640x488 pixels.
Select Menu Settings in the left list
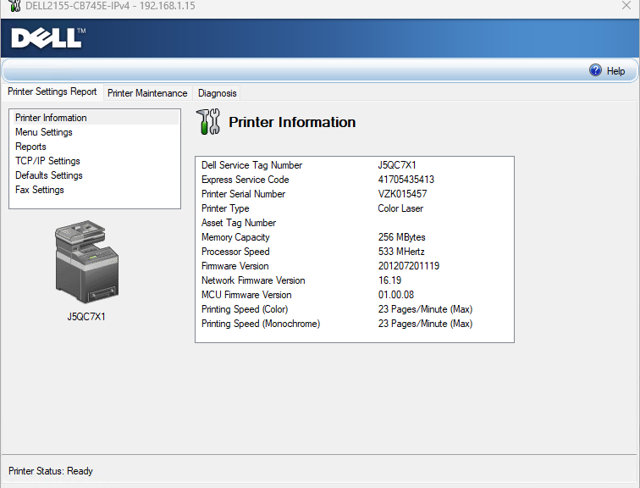[x=44, y=132]
